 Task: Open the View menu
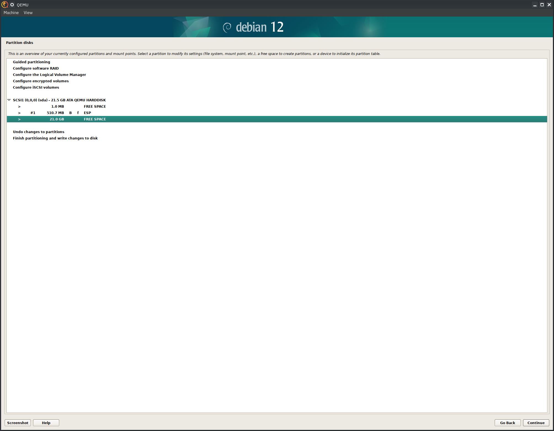28,13
